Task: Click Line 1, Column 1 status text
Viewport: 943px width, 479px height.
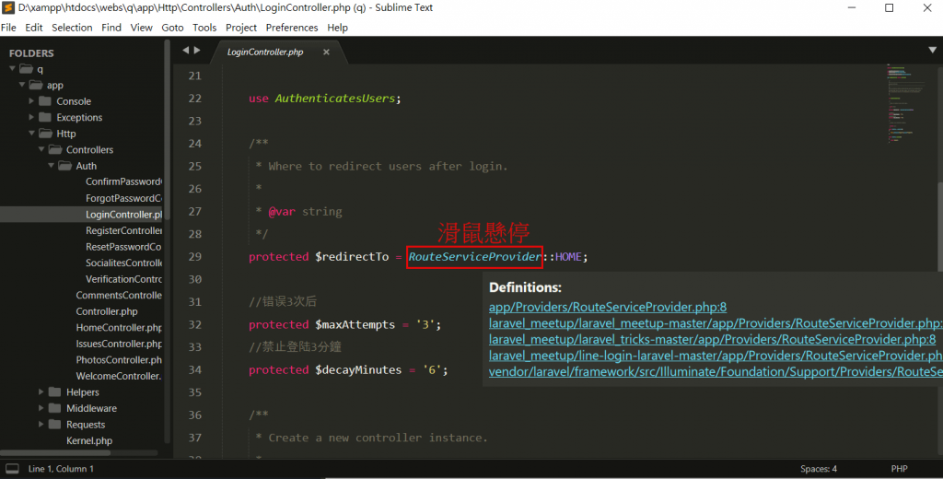Action: tap(61, 469)
